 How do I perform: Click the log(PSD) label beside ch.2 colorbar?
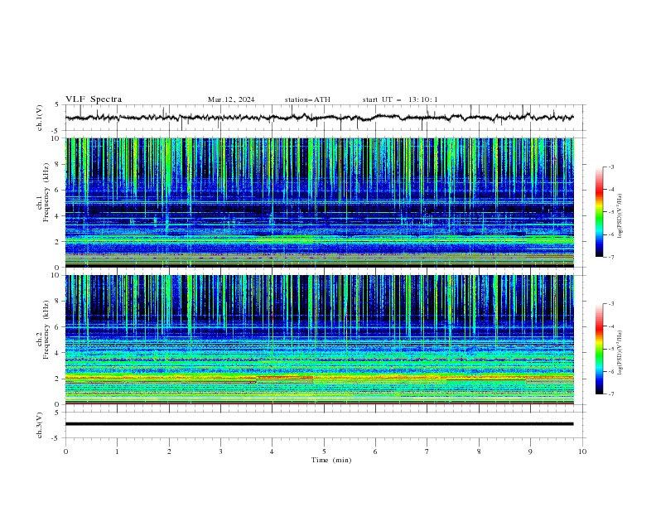point(620,352)
